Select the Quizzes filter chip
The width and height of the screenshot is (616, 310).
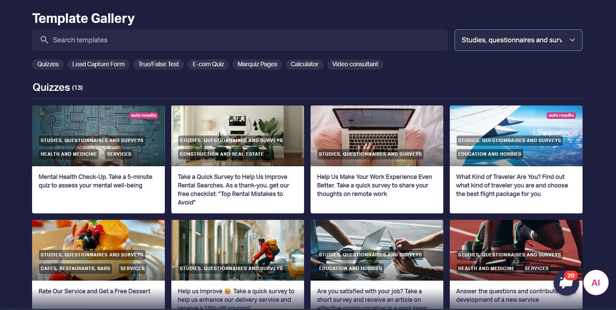[48, 64]
